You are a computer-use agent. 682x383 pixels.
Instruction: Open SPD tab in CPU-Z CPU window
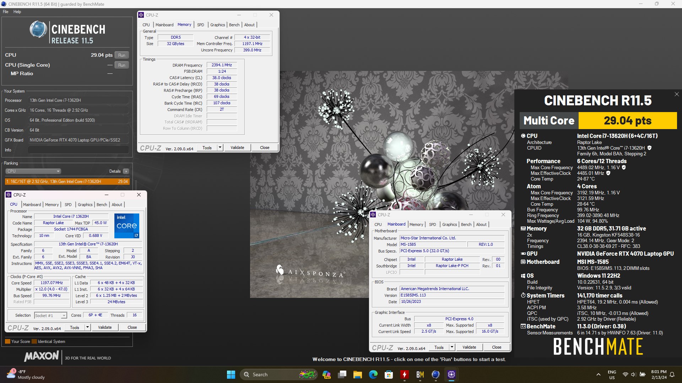(x=68, y=205)
